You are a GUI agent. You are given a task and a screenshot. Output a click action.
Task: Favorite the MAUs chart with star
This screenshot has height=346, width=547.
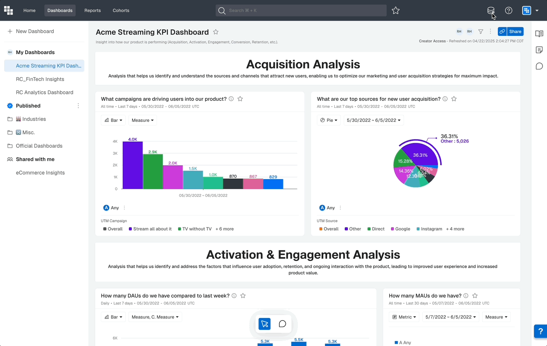click(475, 296)
